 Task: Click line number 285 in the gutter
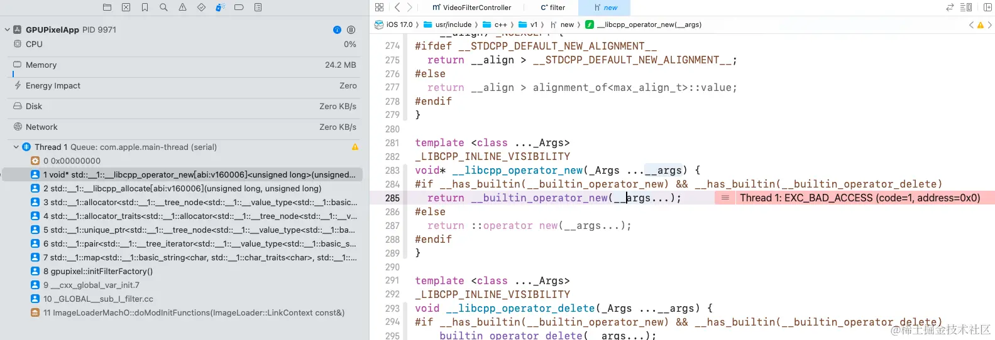click(392, 198)
